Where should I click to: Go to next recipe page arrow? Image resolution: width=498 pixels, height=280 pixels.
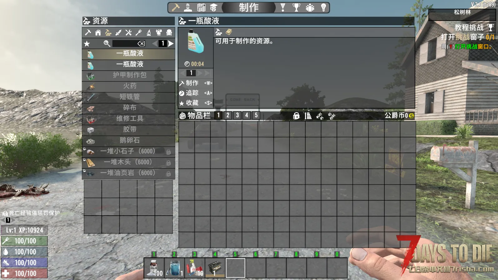pos(170,43)
